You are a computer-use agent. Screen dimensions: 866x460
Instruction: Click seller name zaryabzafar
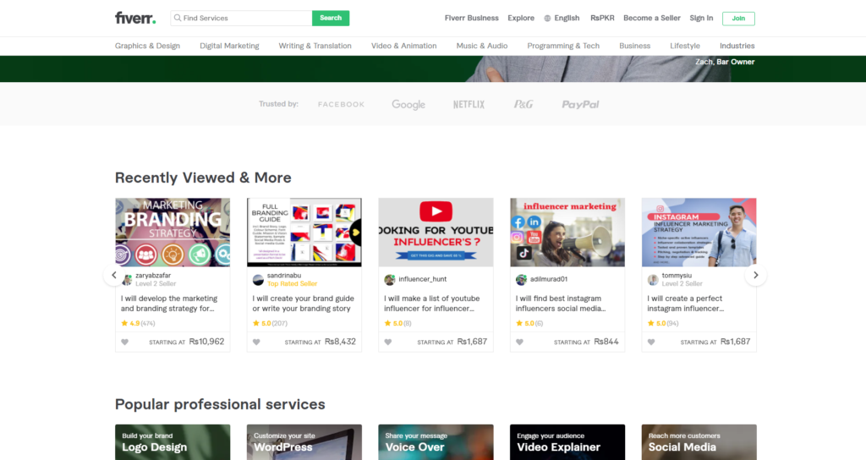click(x=153, y=276)
